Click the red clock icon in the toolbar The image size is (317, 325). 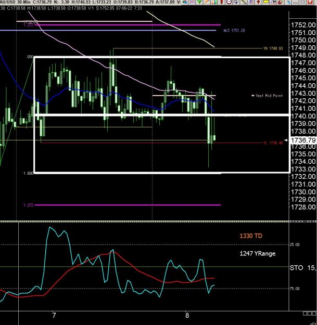click(x=229, y=2)
